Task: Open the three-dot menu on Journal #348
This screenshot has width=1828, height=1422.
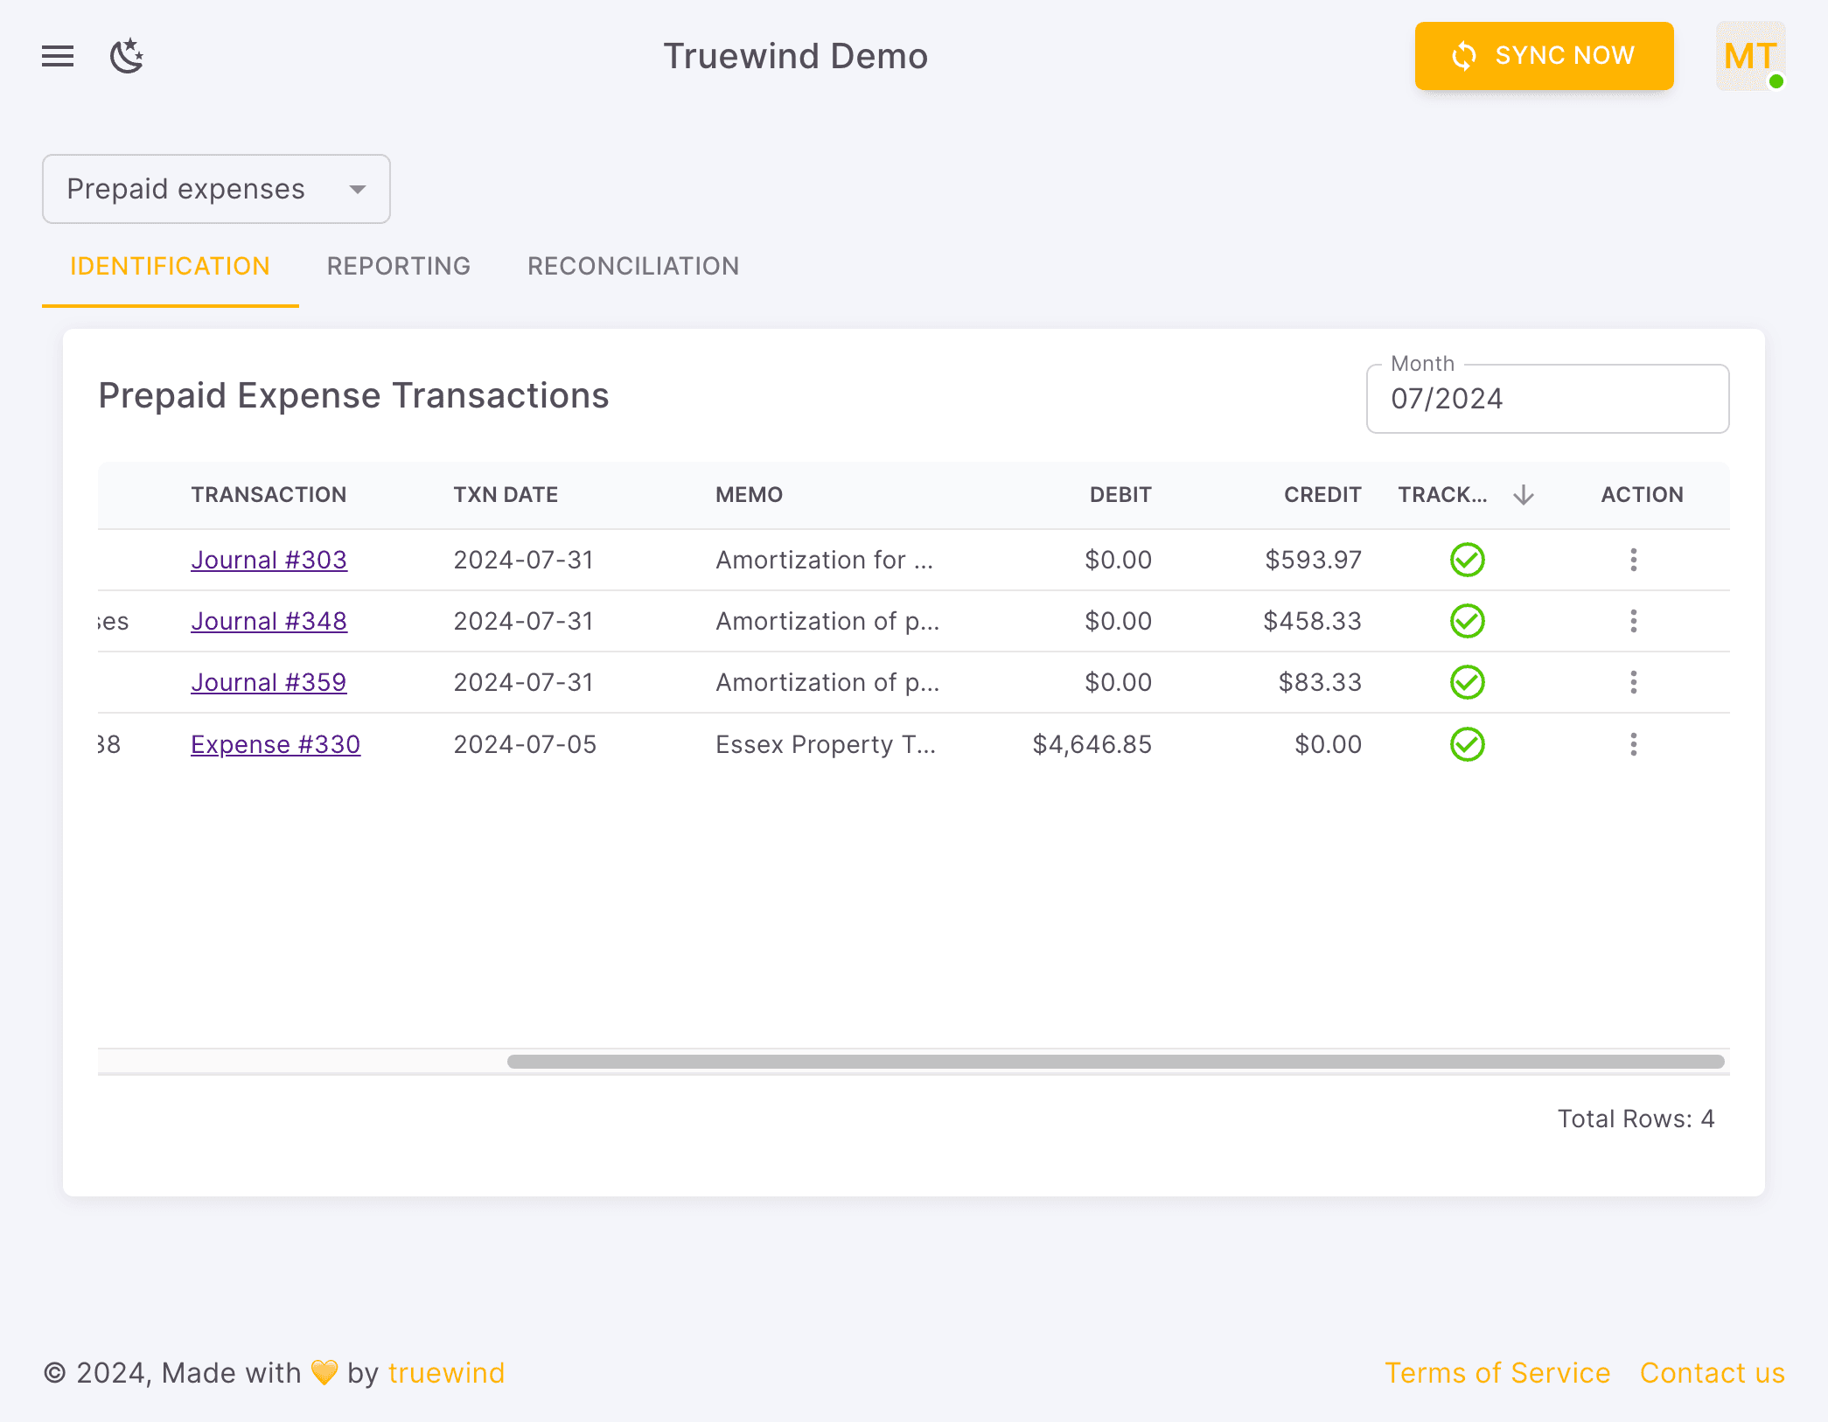Action: 1635,621
